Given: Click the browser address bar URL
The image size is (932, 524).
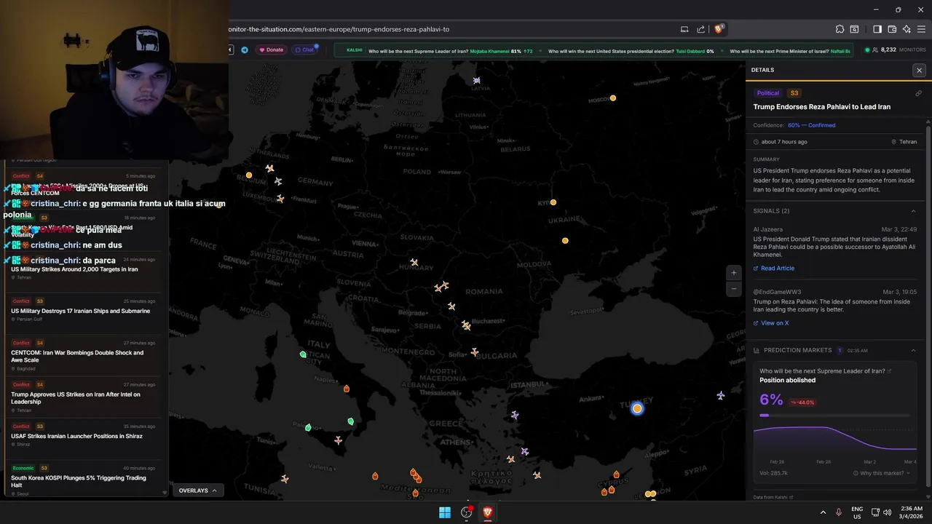Looking at the screenshot, I should 339,29.
